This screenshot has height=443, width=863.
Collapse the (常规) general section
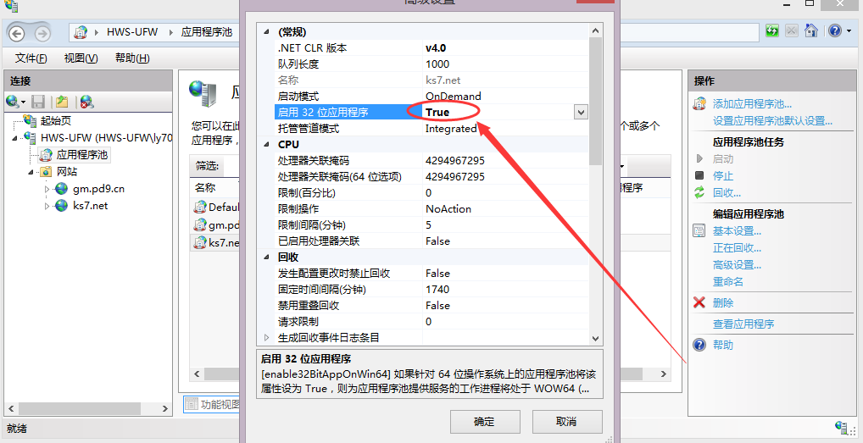tap(267, 32)
